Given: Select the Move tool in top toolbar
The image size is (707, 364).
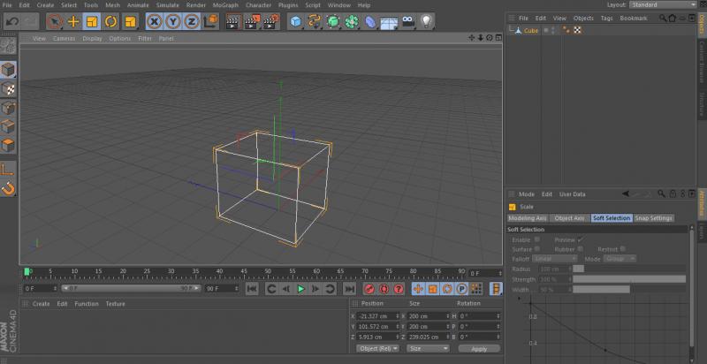Looking at the screenshot, I should pyautogui.click(x=73, y=21).
